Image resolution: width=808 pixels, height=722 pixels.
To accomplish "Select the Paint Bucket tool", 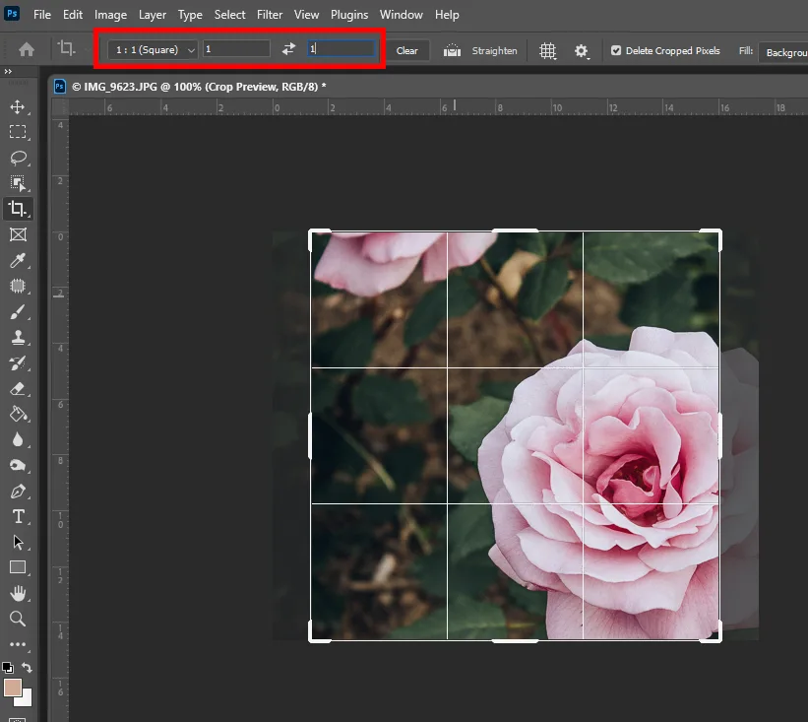I will tap(18, 414).
